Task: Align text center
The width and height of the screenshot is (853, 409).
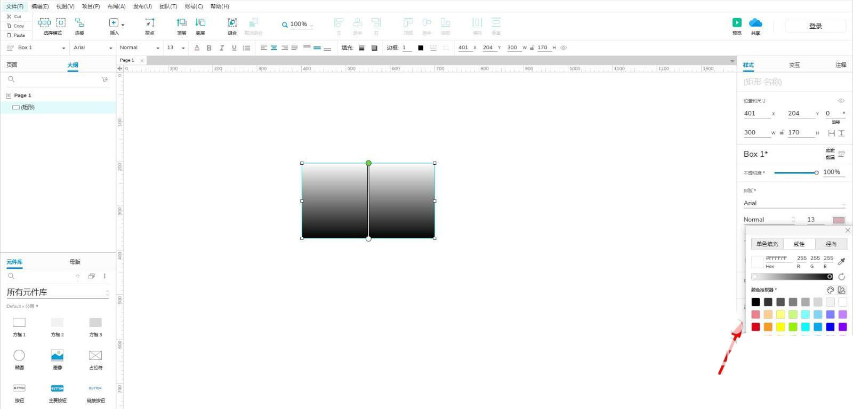Action: pyautogui.click(x=274, y=48)
